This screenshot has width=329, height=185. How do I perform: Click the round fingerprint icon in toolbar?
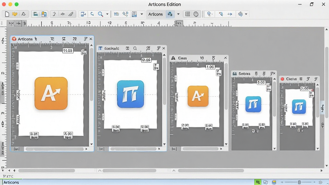point(196,14)
